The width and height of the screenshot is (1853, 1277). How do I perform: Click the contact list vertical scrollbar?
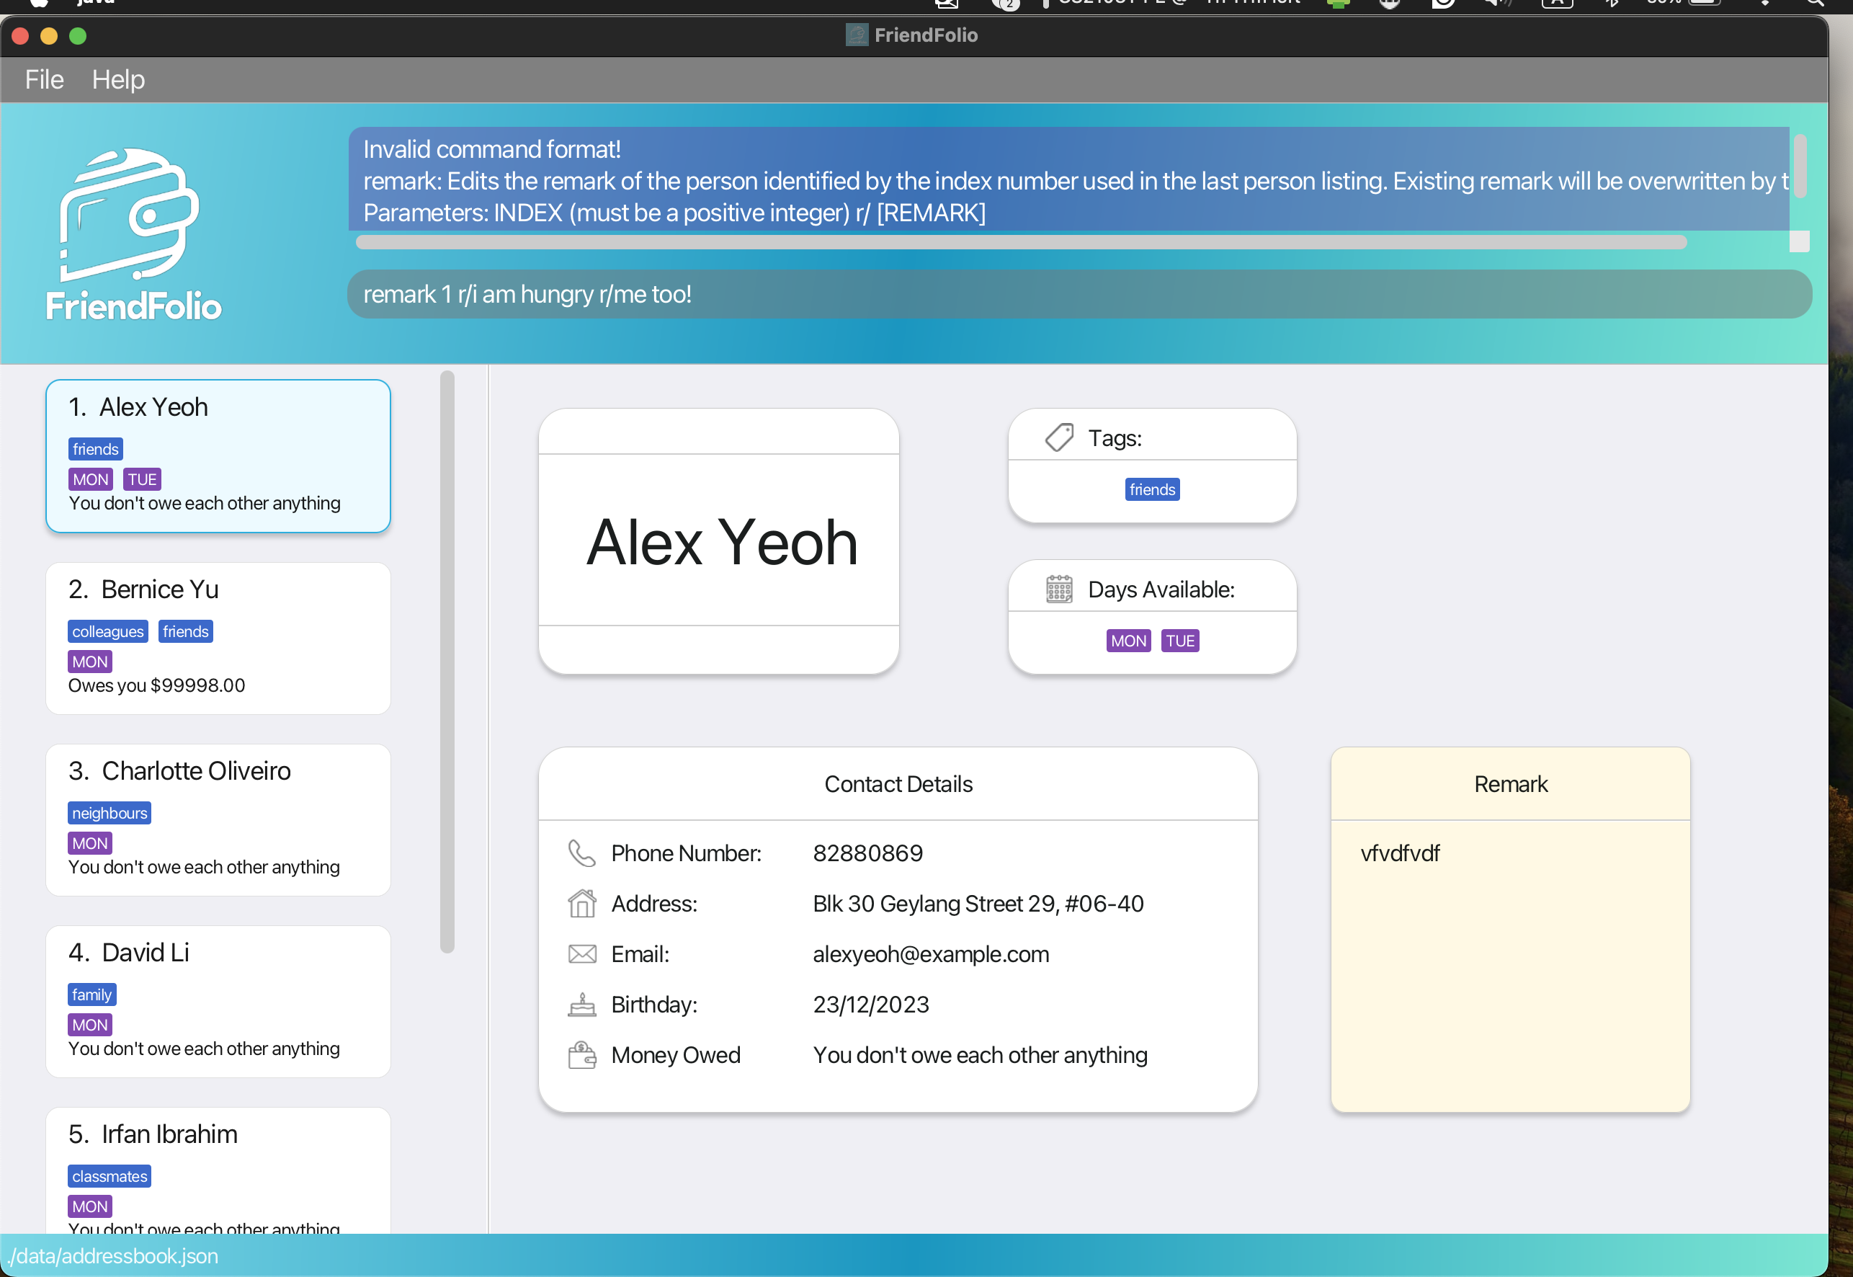coord(447,661)
